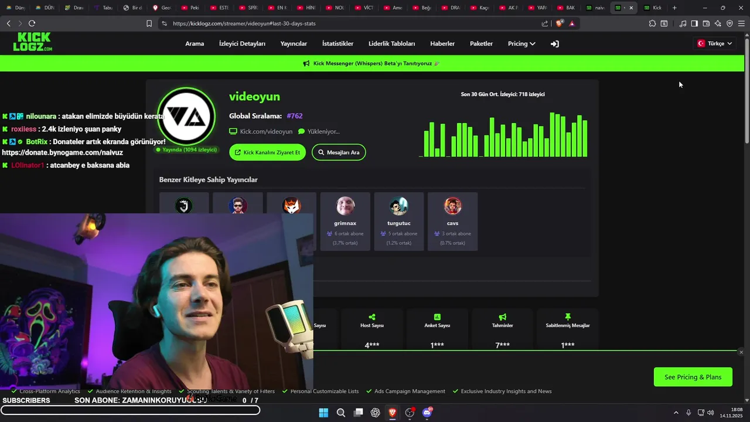The width and height of the screenshot is (750, 422).
Task: Open Paketler menu item
Action: (x=481, y=44)
